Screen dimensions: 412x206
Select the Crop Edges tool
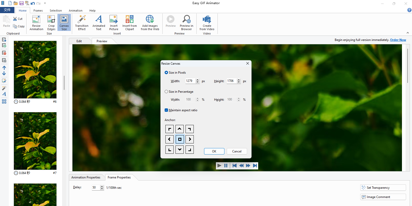pyautogui.click(x=51, y=23)
